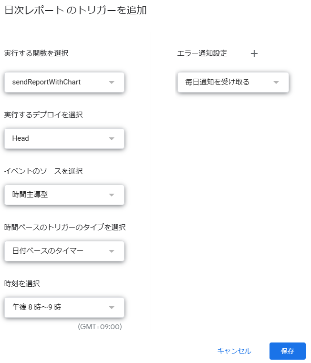Open the 毎日通知を受け取る notification selector
Image resolution: width=311 pixels, height=363 pixels.
click(x=233, y=83)
